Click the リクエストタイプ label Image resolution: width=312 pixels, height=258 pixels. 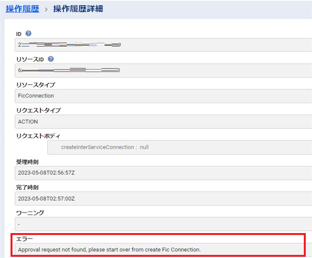point(39,110)
